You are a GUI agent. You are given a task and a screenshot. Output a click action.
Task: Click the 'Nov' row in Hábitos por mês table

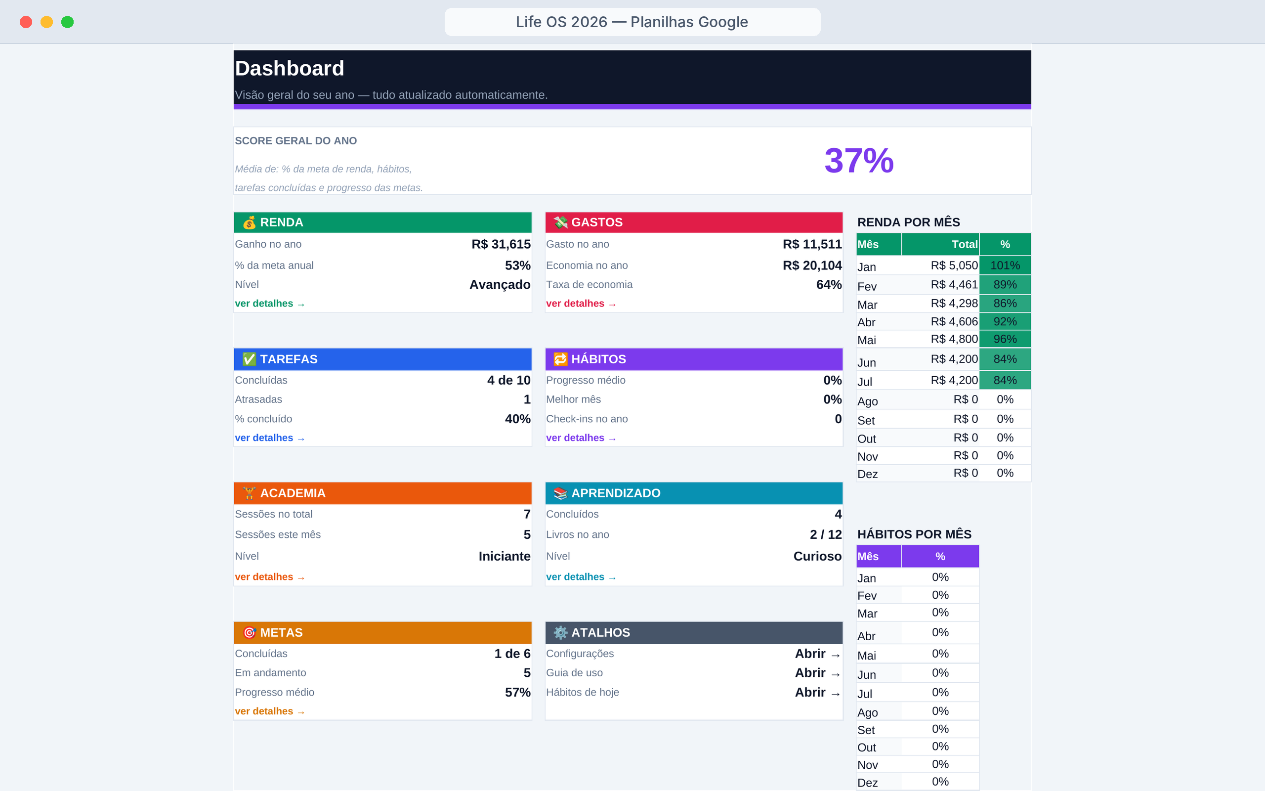point(918,764)
